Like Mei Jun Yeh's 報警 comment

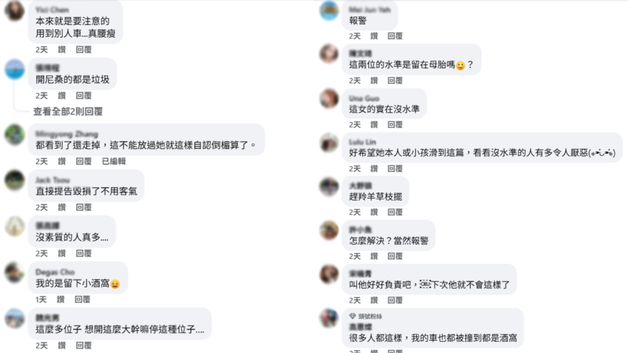click(x=374, y=36)
